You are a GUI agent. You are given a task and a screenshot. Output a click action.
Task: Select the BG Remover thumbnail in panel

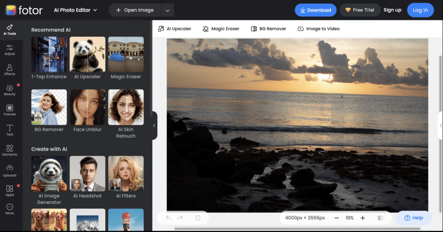pos(49,107)
